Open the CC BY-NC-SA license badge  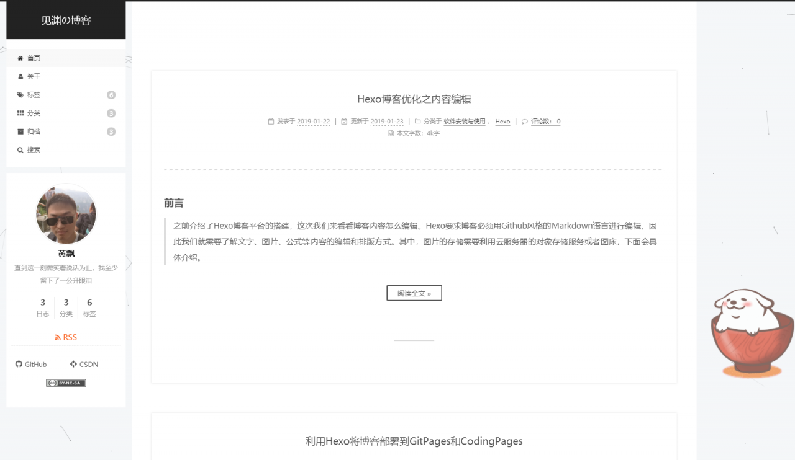point(66,383)
